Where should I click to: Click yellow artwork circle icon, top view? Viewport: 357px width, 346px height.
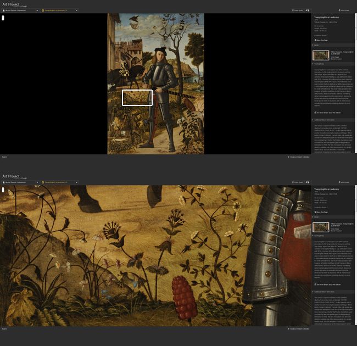(x=43, y=10)
